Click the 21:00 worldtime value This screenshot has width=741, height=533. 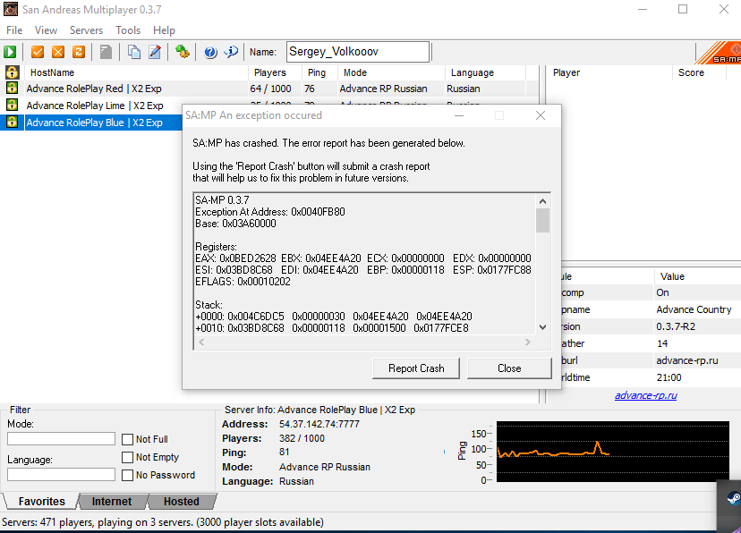tap(669, 377)
